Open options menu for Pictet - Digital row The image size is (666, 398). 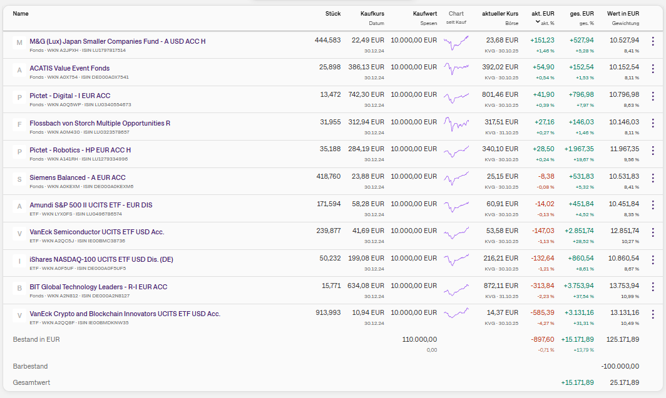pos(653,96)
